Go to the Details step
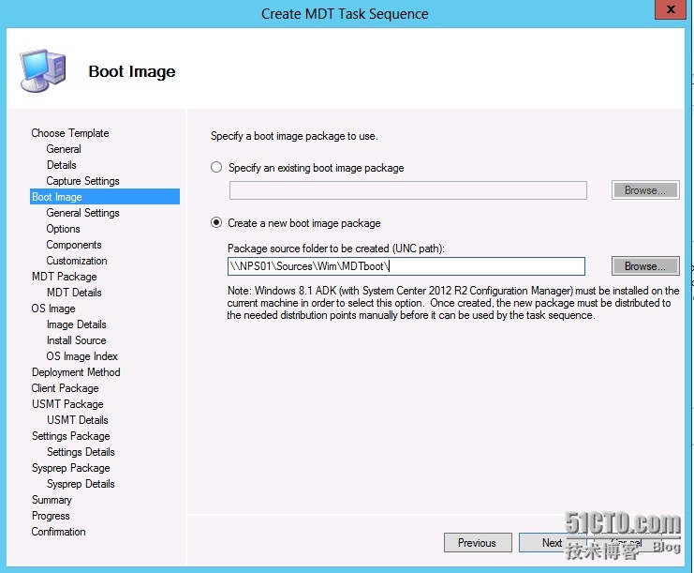The image size is (694, 573). coord(62,165)
